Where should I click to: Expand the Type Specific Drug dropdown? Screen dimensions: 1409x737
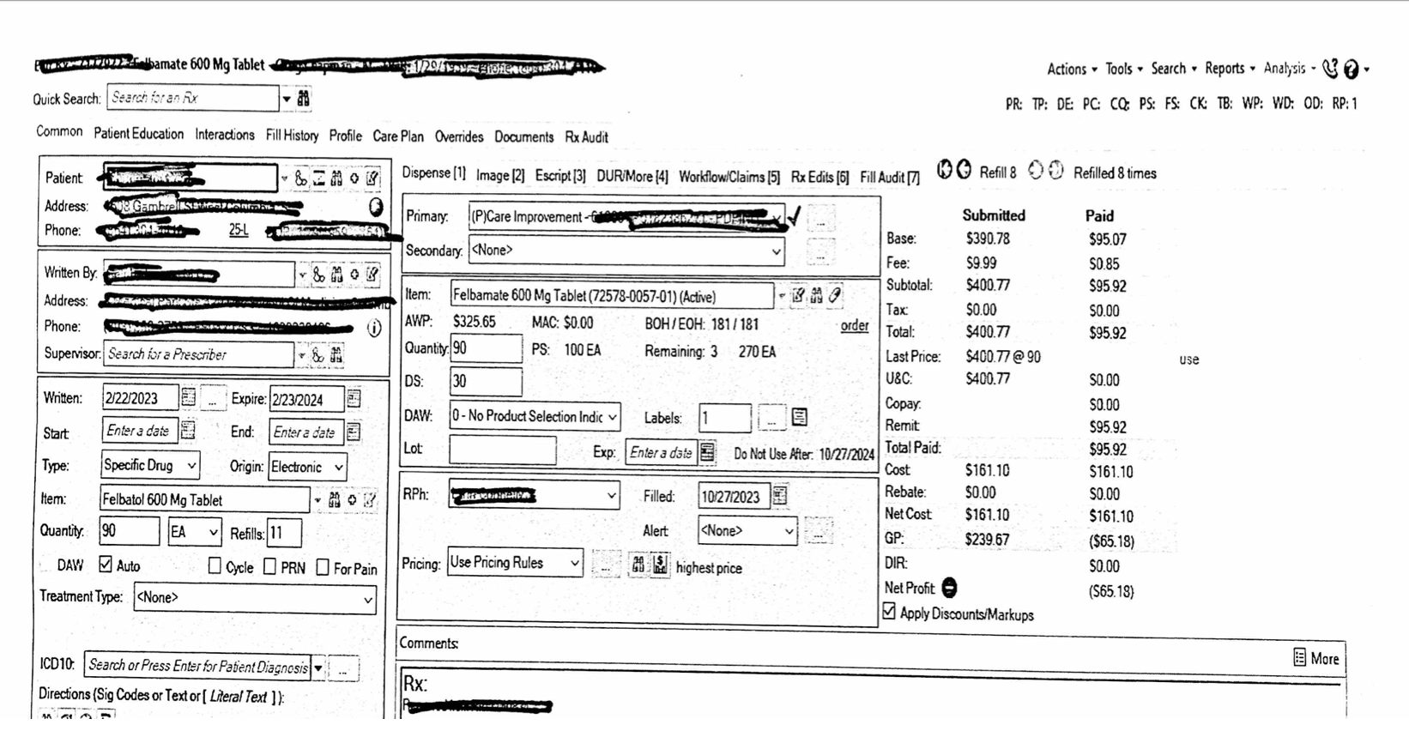point(191,465)
